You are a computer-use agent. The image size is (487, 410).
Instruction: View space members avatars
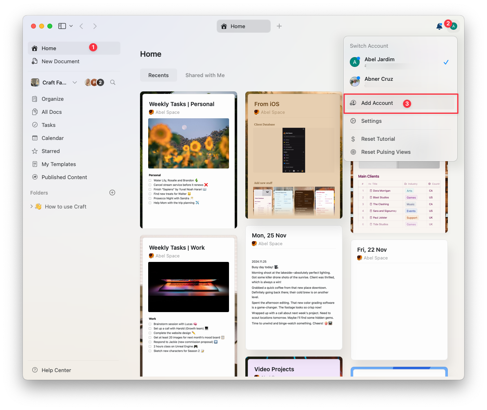click(94, 82)
